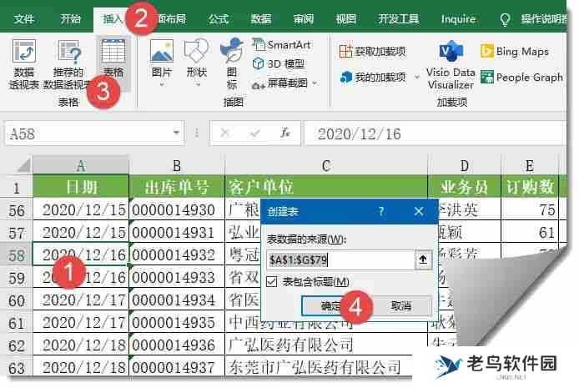This screenshot has height=388, width=579.
Task: Open My Add-ins (我的加载项)
Action: click(373, 77)
